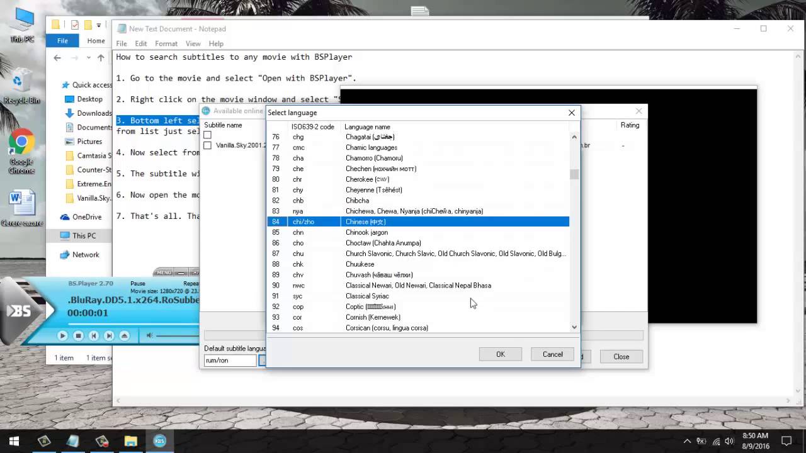Cancel the Select language dialog
This screenshot has width=806, height=453.
point(552,354)
